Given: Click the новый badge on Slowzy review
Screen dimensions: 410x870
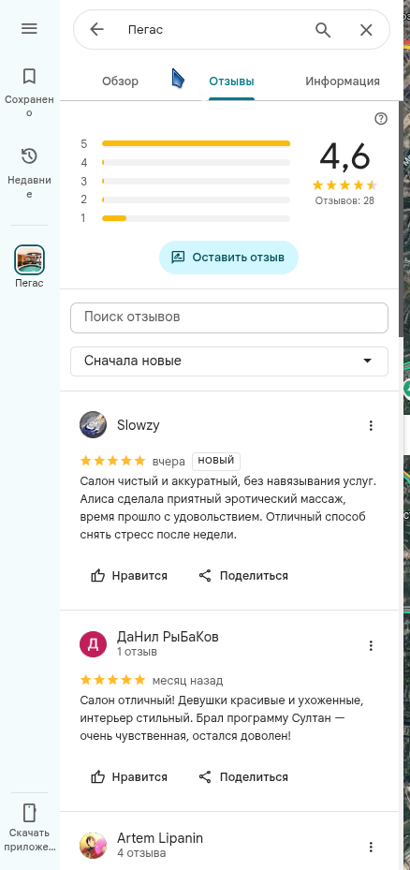Looking at the screenshot, I should coord(216,461).
